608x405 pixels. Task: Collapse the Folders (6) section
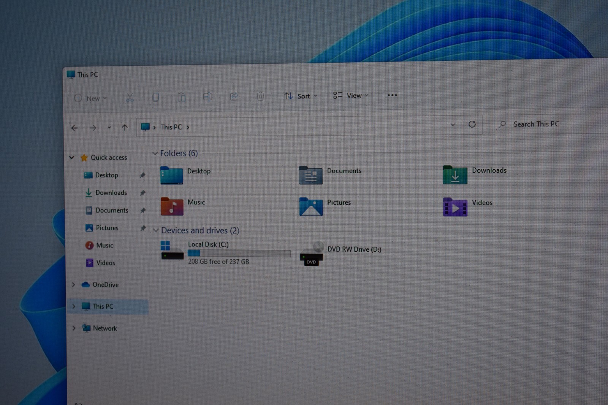click(155, 153)
